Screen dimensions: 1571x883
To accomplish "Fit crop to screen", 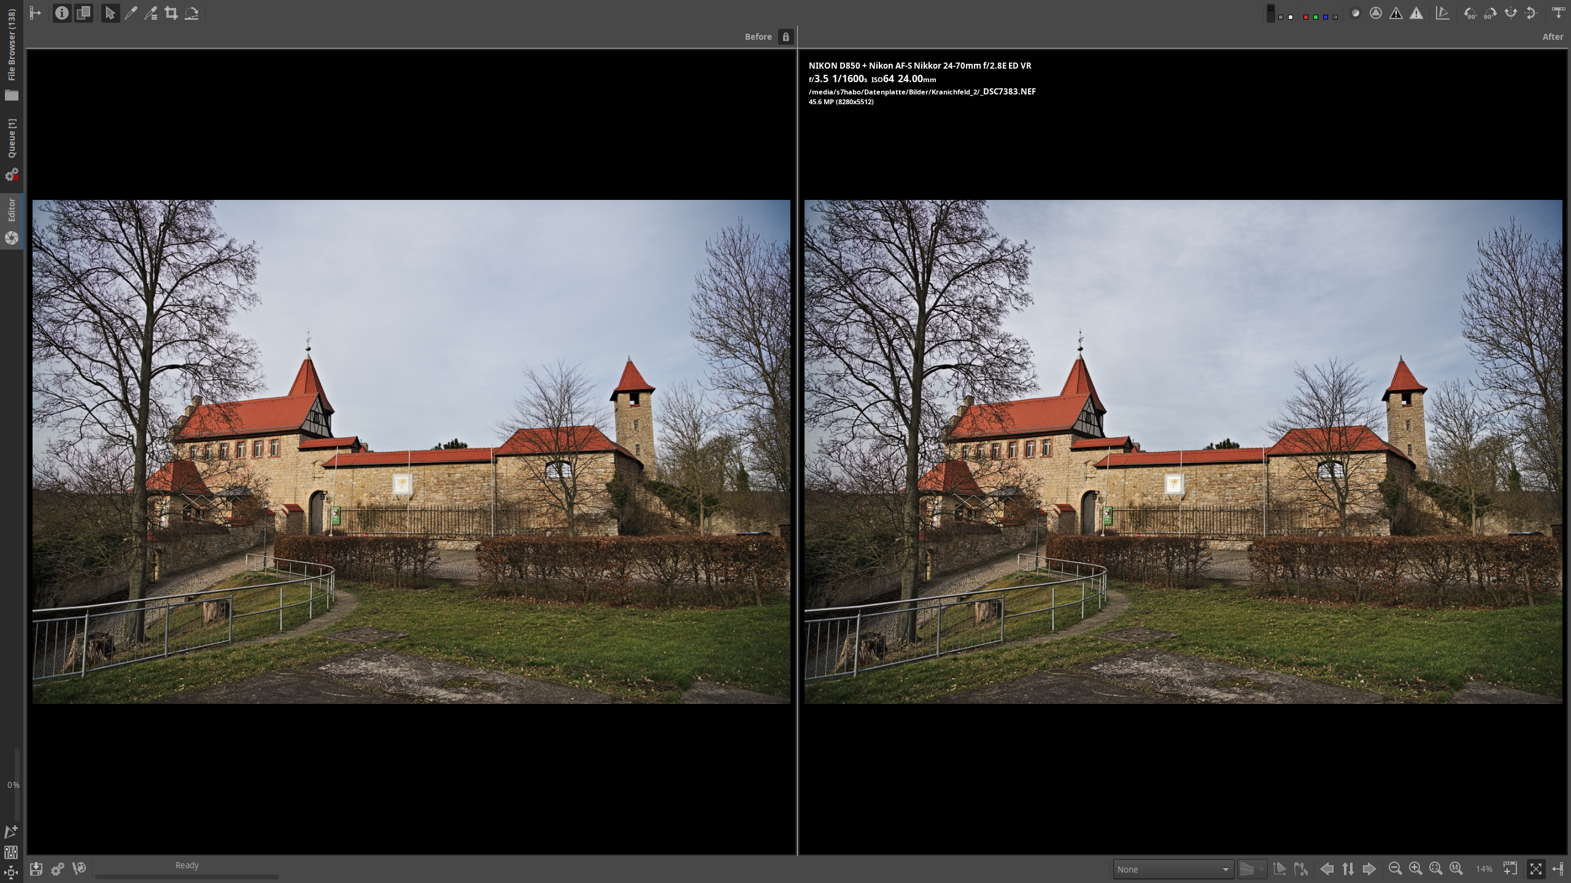I will click(x=1435, y=869).
